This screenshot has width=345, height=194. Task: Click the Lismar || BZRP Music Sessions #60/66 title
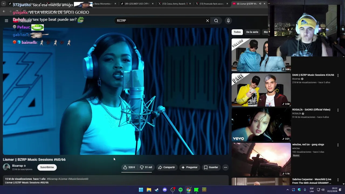[34, 160]
